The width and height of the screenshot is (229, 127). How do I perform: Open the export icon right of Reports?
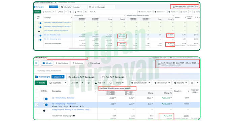pyautogui.click(x=192, y=83)
